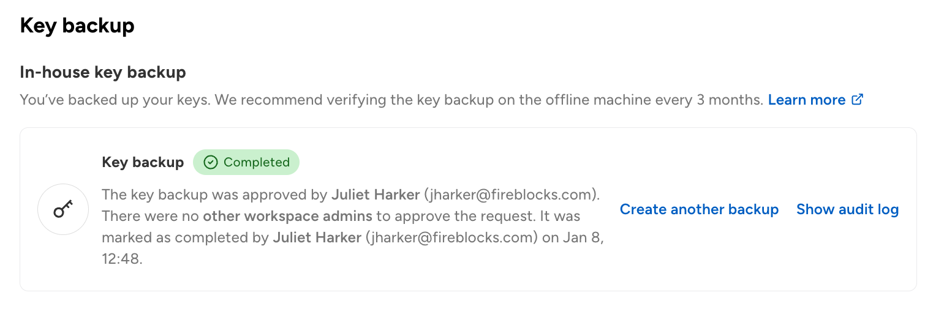Click the green Completed status badge
The image size is (944, 317).
point(246,162)
